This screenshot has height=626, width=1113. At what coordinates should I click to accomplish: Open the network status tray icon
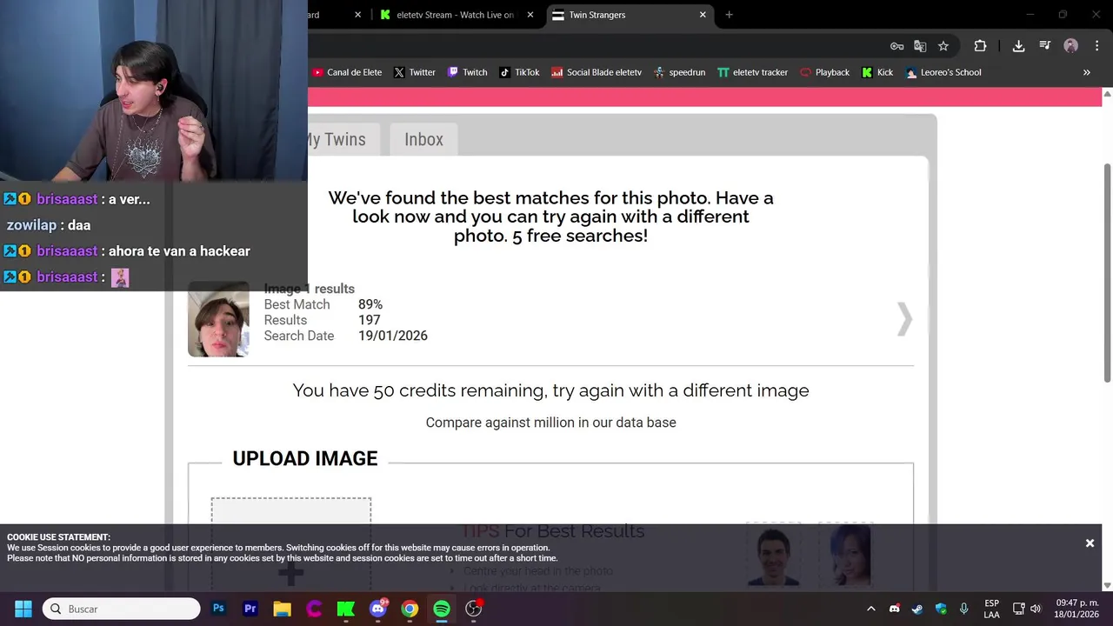click(1019, 609)
